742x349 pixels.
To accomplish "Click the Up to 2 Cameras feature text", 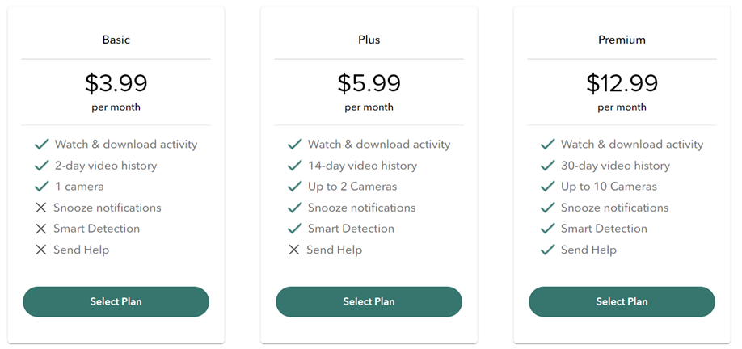I will [352, 187].
